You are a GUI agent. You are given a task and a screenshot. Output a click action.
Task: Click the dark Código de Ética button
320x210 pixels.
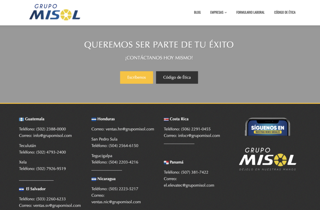pos(177,77)
